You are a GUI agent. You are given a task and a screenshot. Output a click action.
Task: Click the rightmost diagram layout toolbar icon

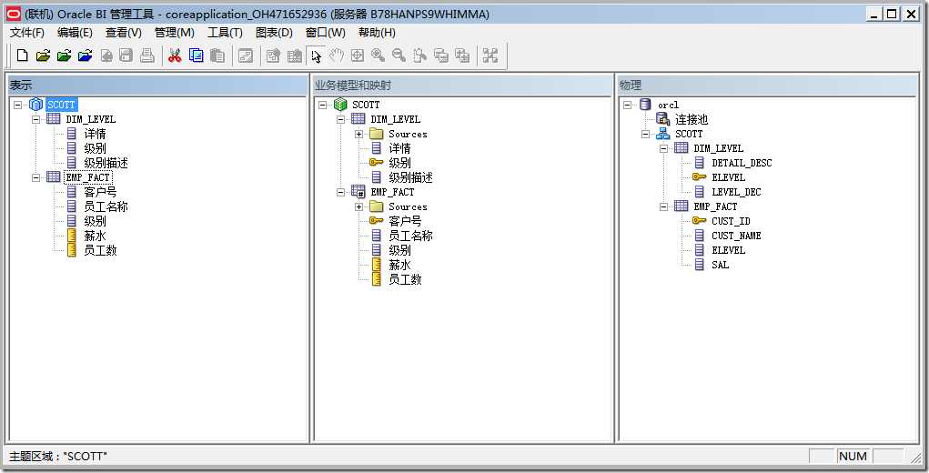(490, 55)
